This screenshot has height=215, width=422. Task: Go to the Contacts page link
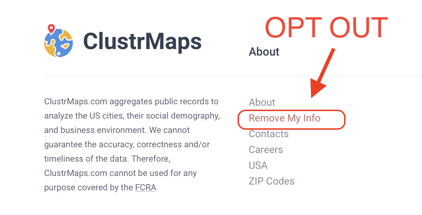[x=268, y=134]
